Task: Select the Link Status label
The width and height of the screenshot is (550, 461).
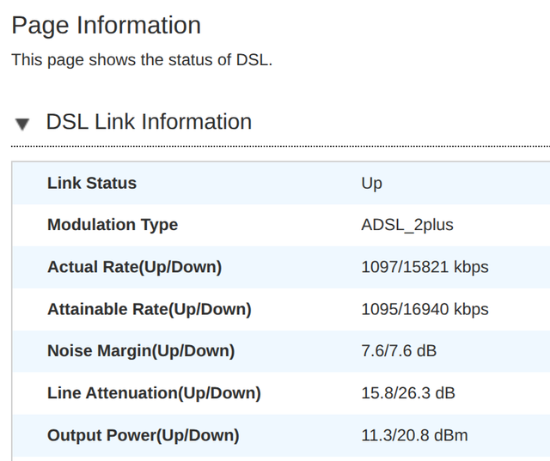Action: pyautogui.click(x=92, y=183)
